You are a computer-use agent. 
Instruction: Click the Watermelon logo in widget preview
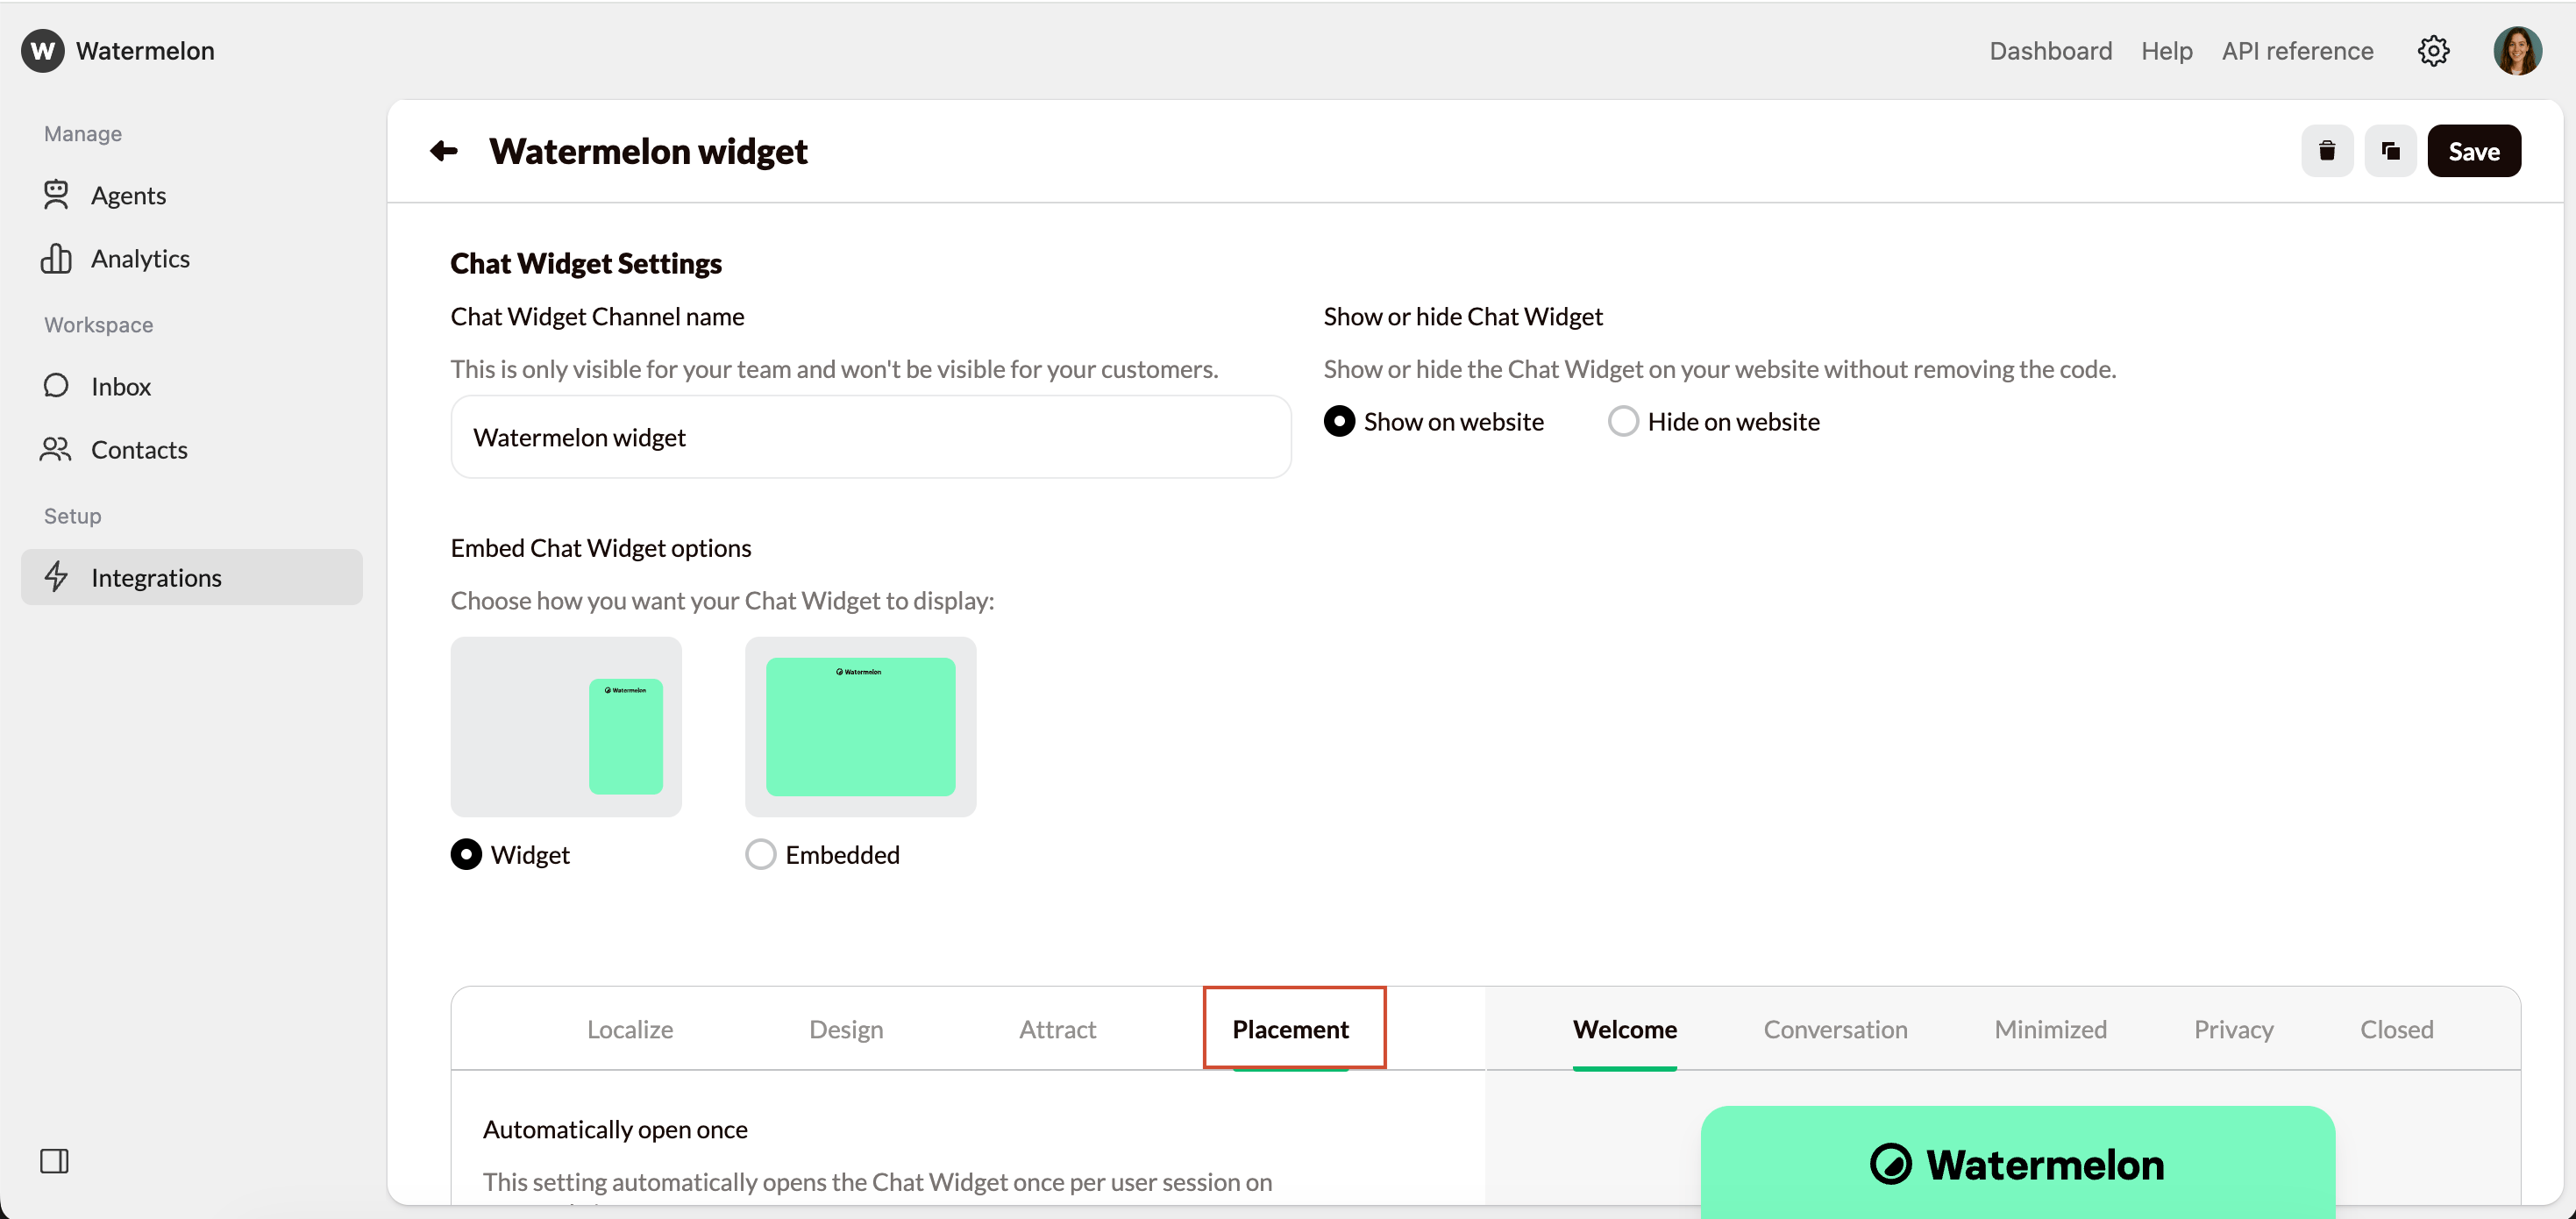2017,1165
